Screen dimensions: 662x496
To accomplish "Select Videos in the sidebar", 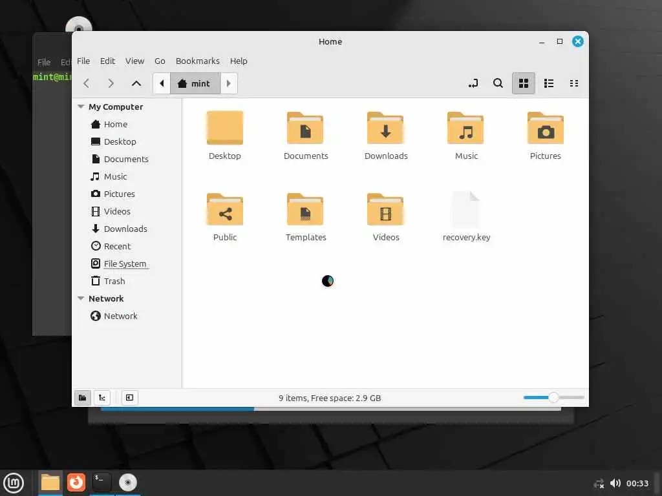I will (117, 211).
